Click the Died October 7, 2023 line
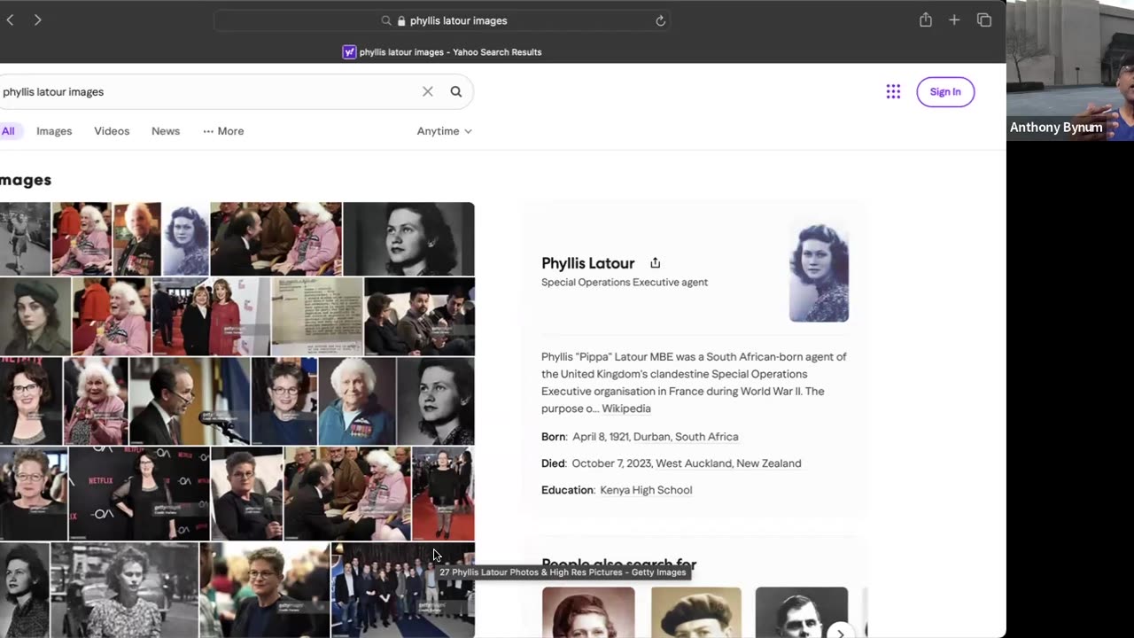 (671, 463)
